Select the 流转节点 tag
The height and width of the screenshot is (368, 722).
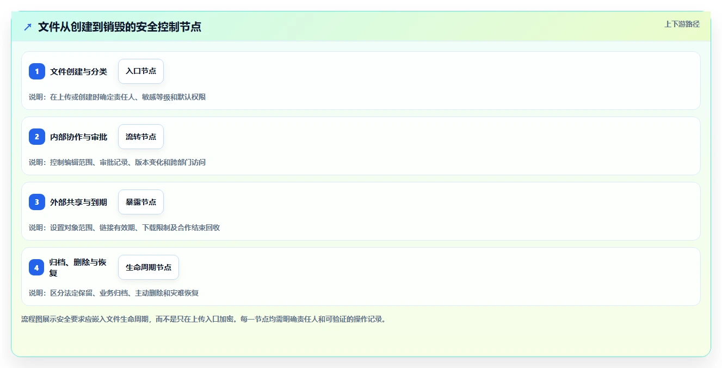point(141,137)
